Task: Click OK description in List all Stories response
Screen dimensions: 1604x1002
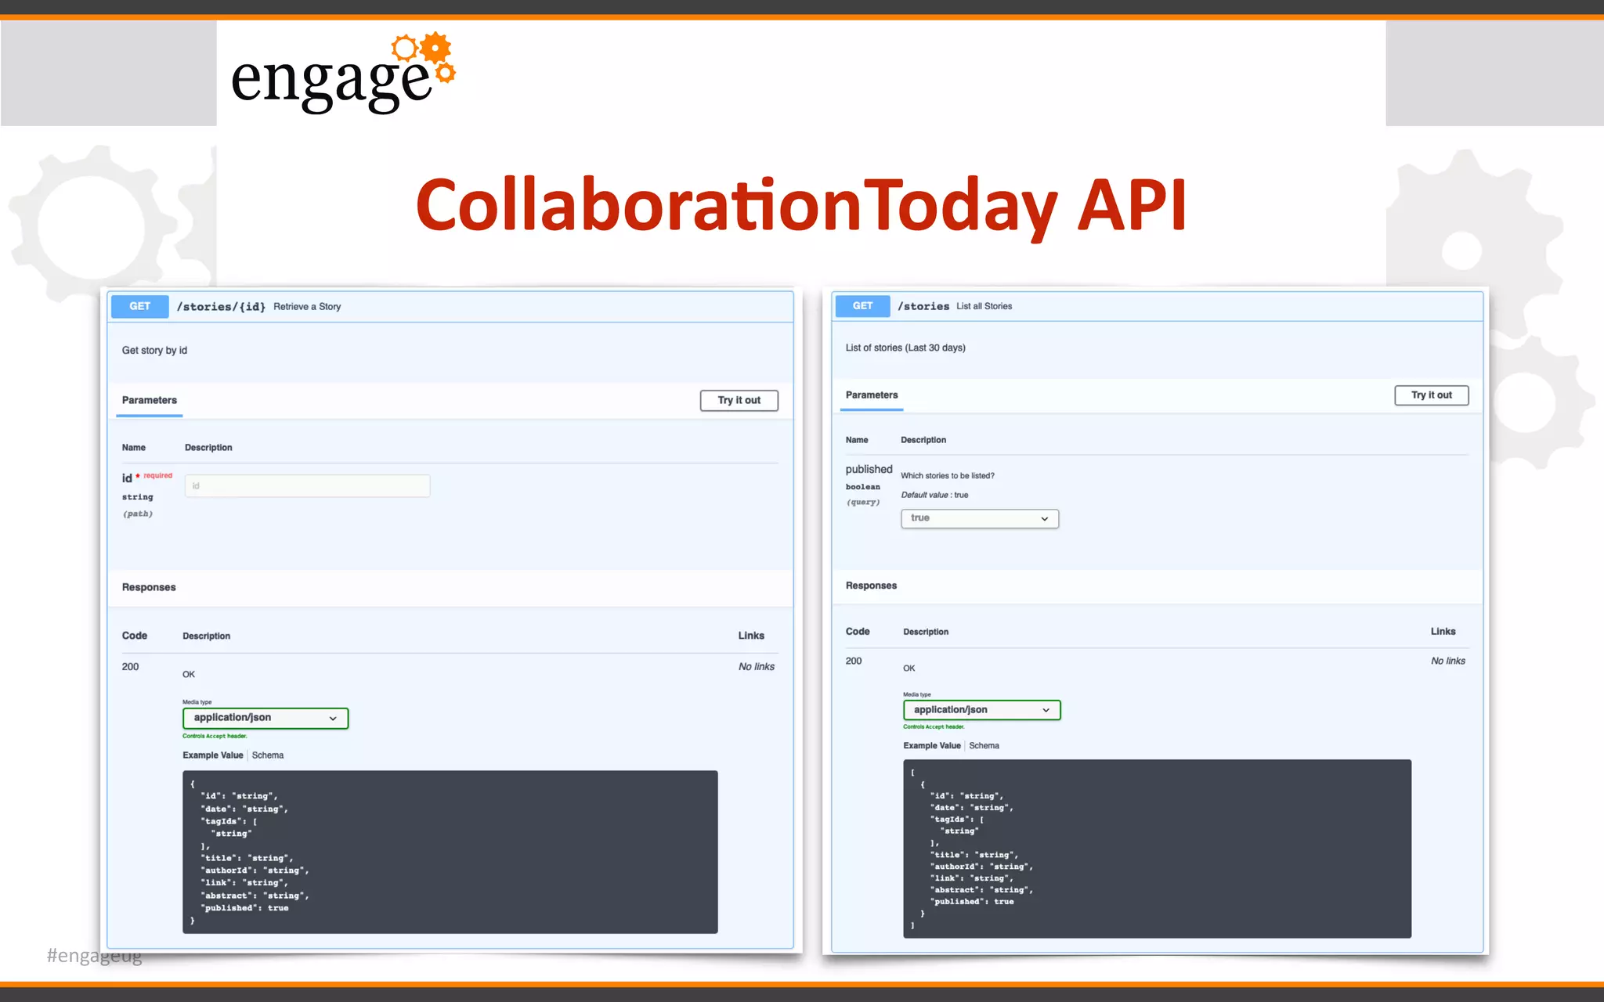Action: pyautogui.click(x=909, y=669)
